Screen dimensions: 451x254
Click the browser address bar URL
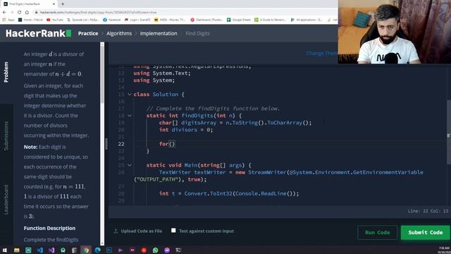[98, 13]
